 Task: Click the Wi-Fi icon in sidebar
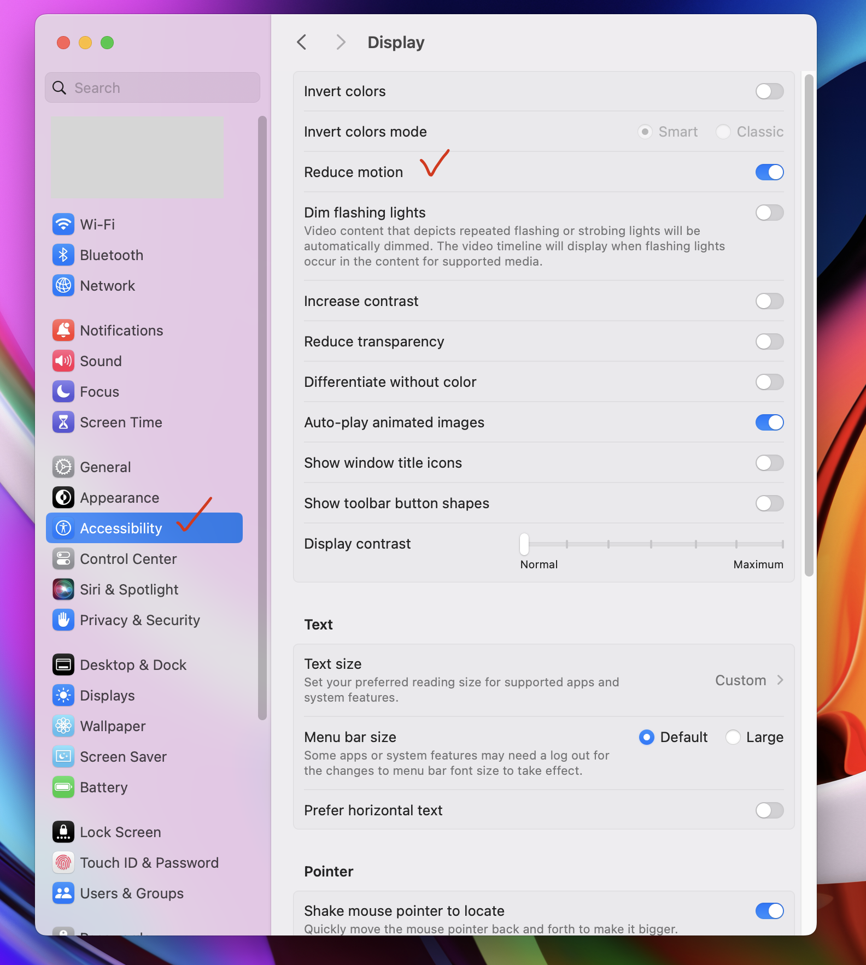[x=63, y=225]
